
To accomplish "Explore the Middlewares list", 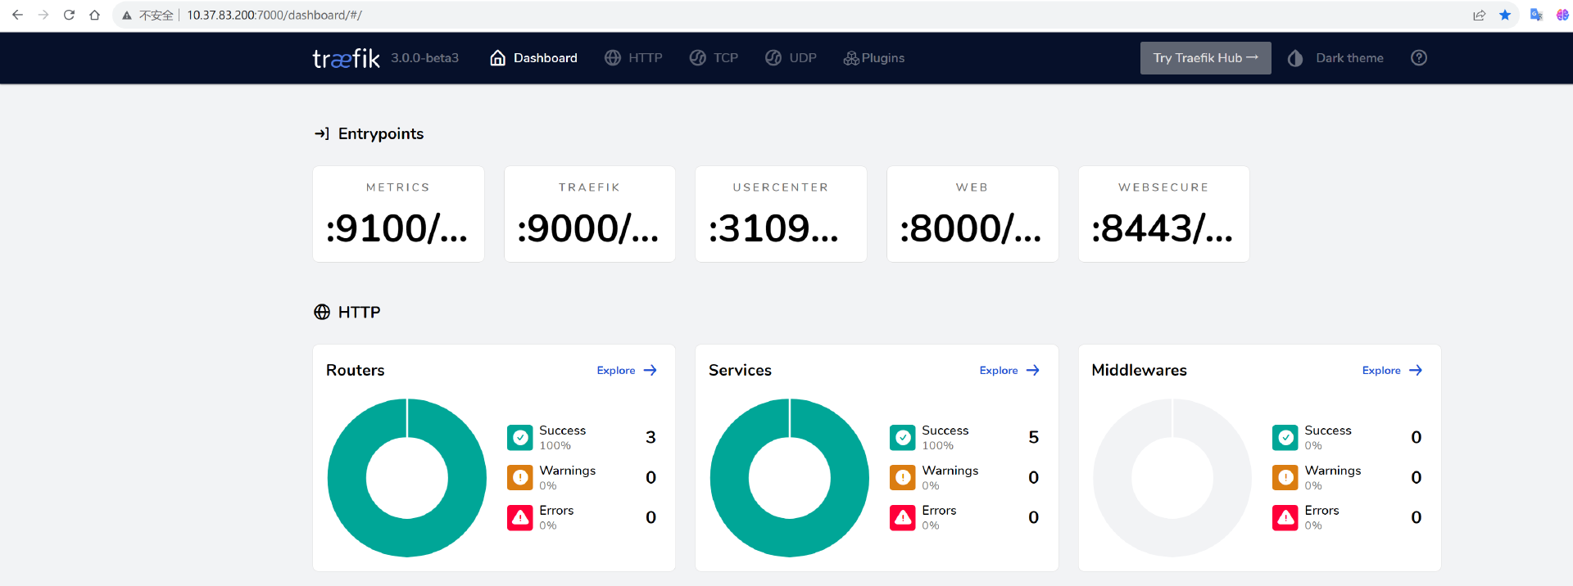I will point(1392,371).
